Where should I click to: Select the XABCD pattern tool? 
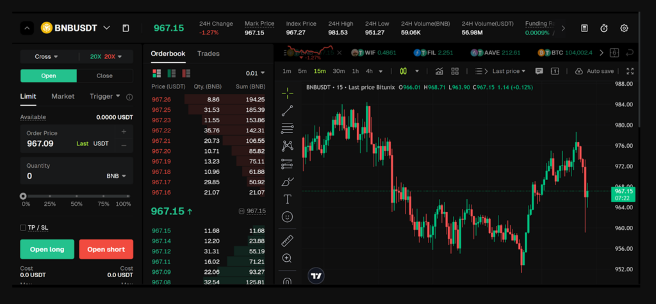[288, 146]
